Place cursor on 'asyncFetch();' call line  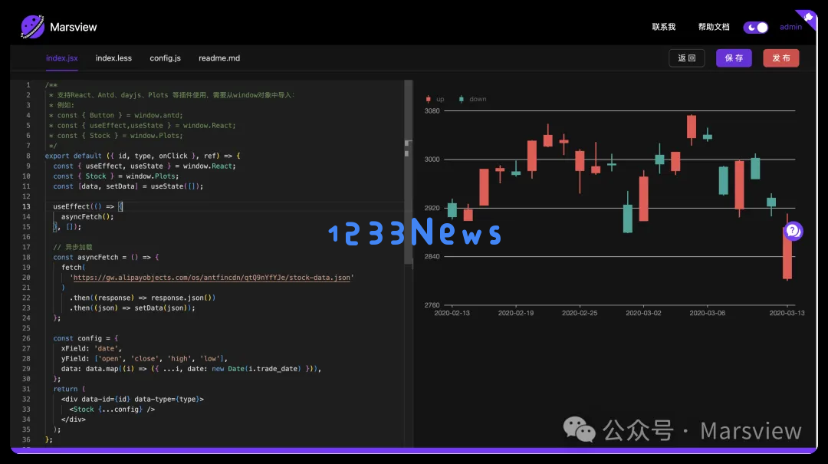click(x=87, y=217)
